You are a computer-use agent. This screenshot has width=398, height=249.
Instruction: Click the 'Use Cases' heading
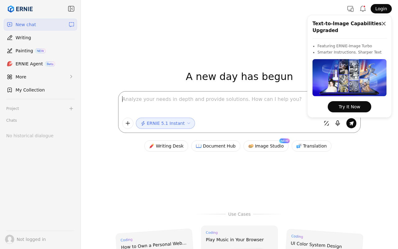(x=239, y=214)
